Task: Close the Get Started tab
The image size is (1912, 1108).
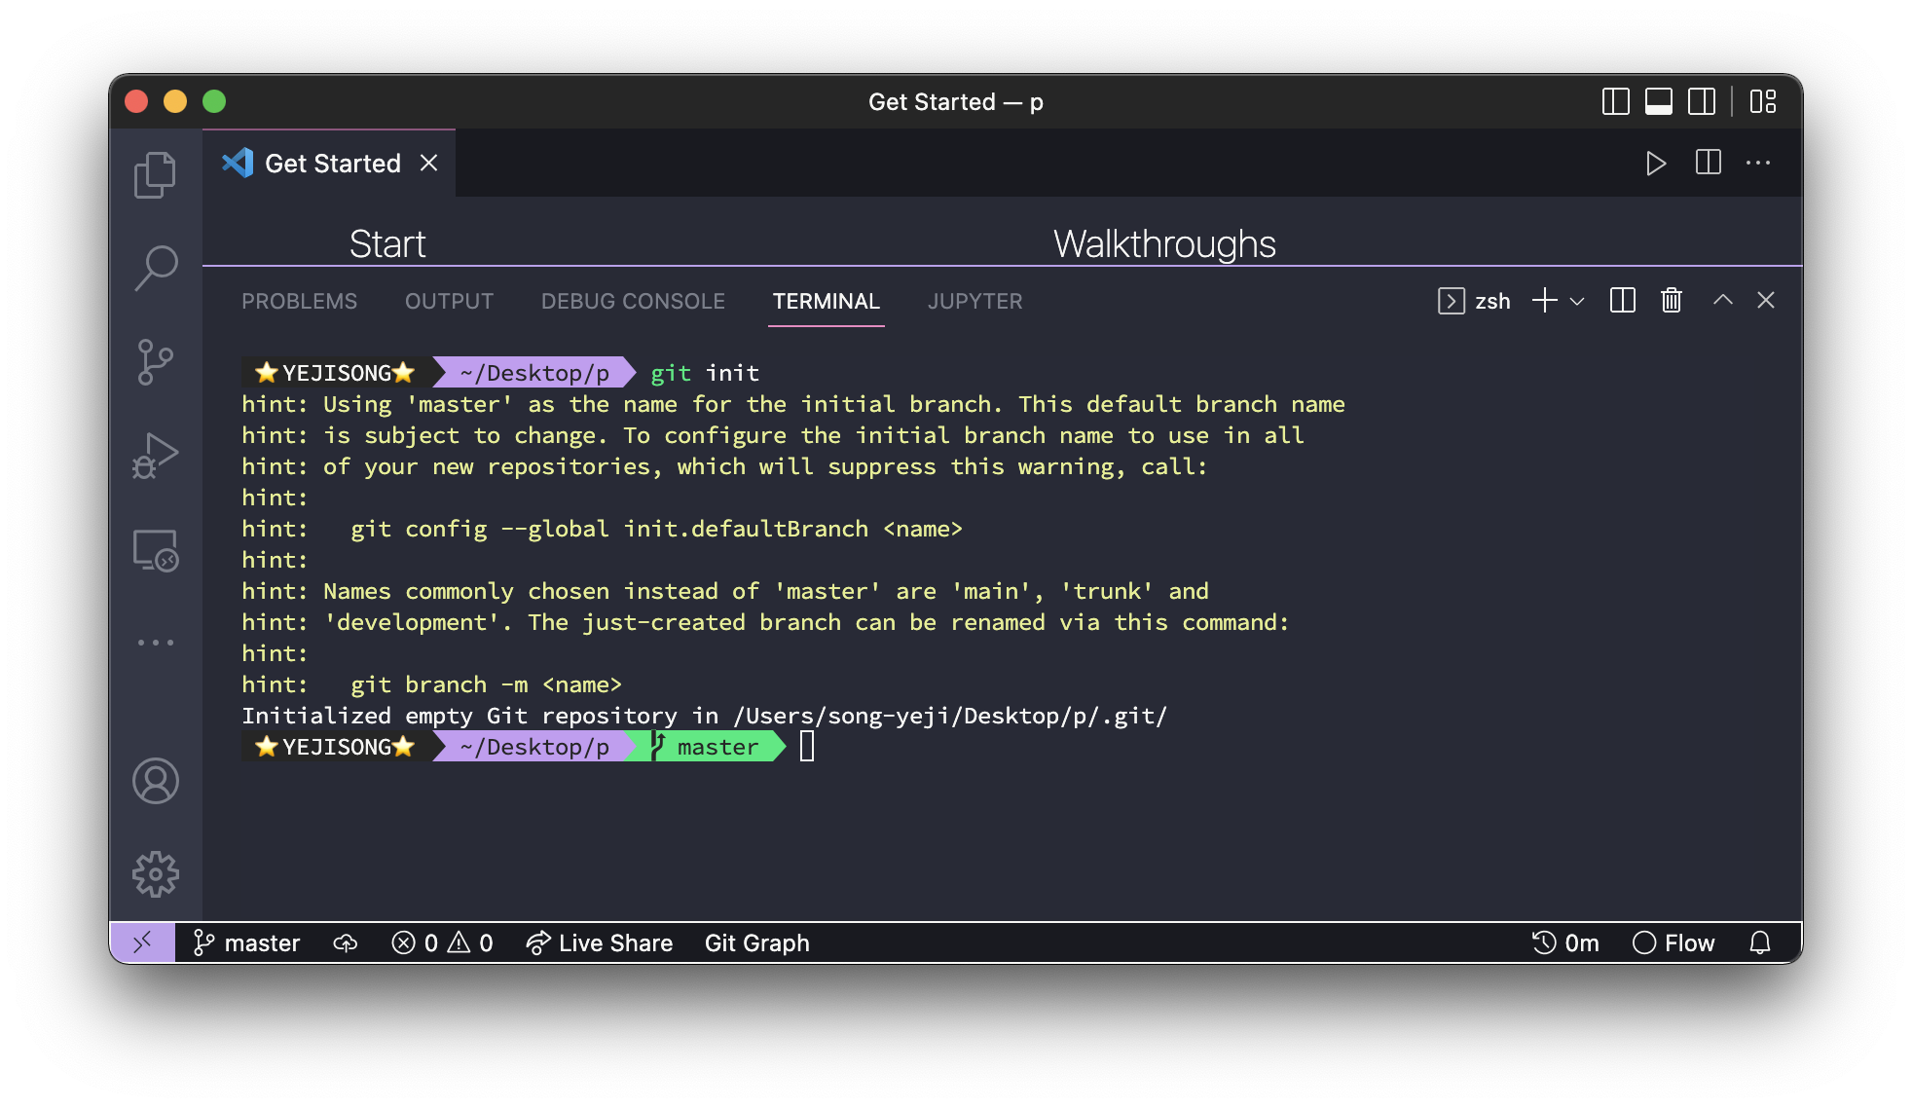Action: [428, 163]
